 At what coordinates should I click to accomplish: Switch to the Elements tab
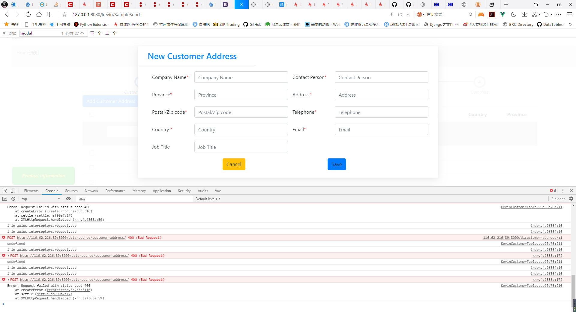31,190
